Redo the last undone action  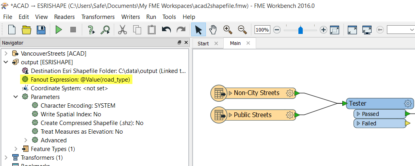(x=181, y=30)
